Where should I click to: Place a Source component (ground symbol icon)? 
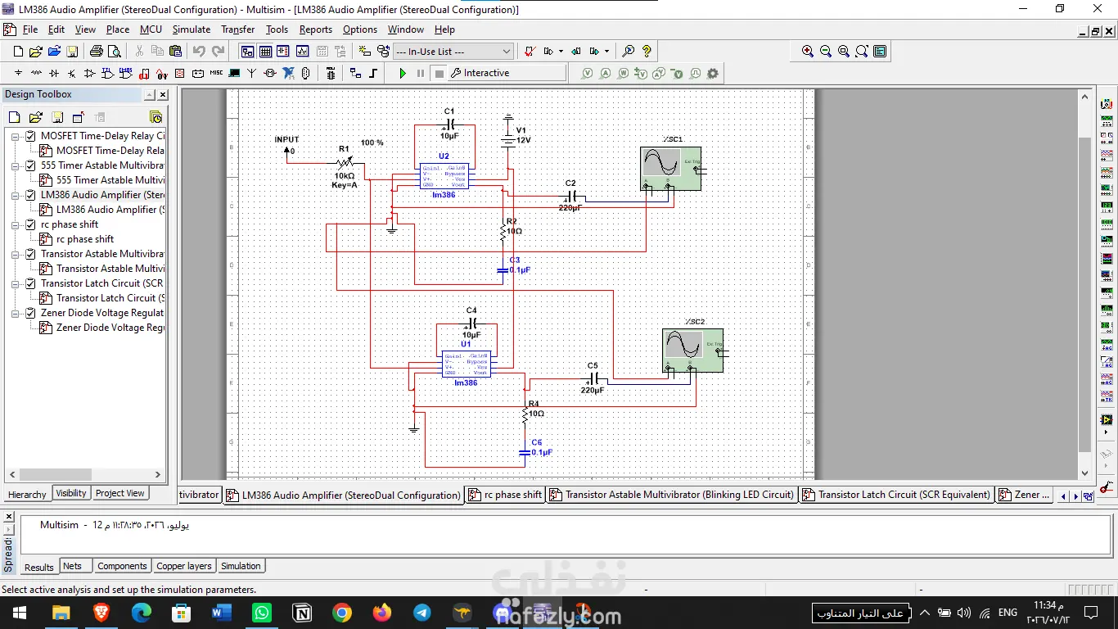click(18, 73)
